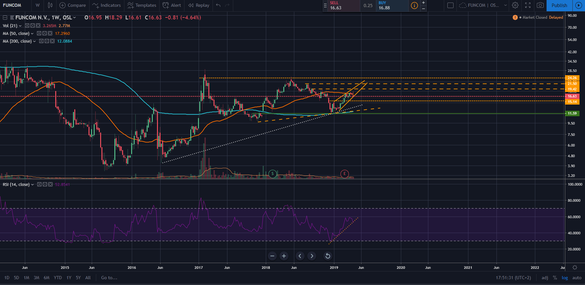Toggle the log scale

coord(565,278)
